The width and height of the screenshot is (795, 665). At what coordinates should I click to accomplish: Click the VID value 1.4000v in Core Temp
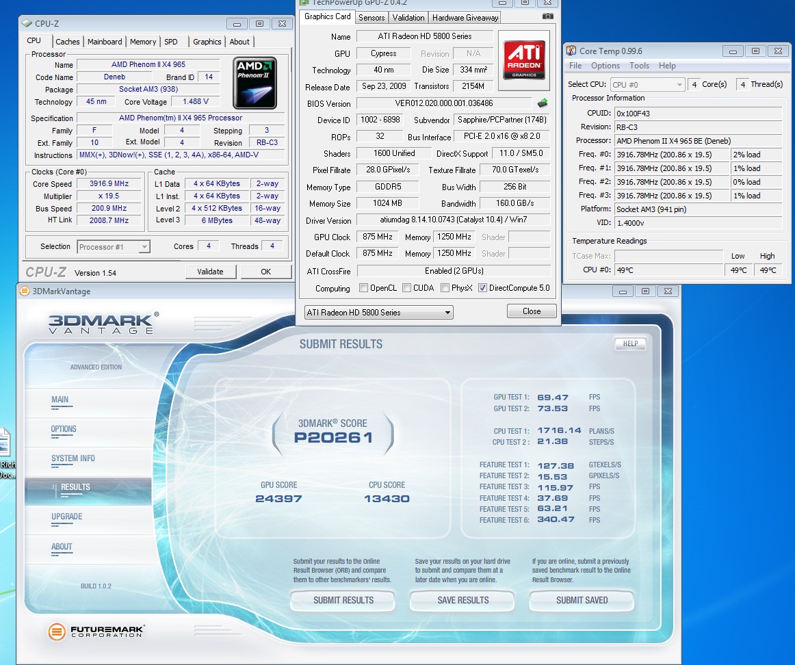698,222
